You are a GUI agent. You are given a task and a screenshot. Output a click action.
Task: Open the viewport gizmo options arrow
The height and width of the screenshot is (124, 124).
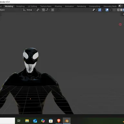pyautogui.click(x=103, y=10)
